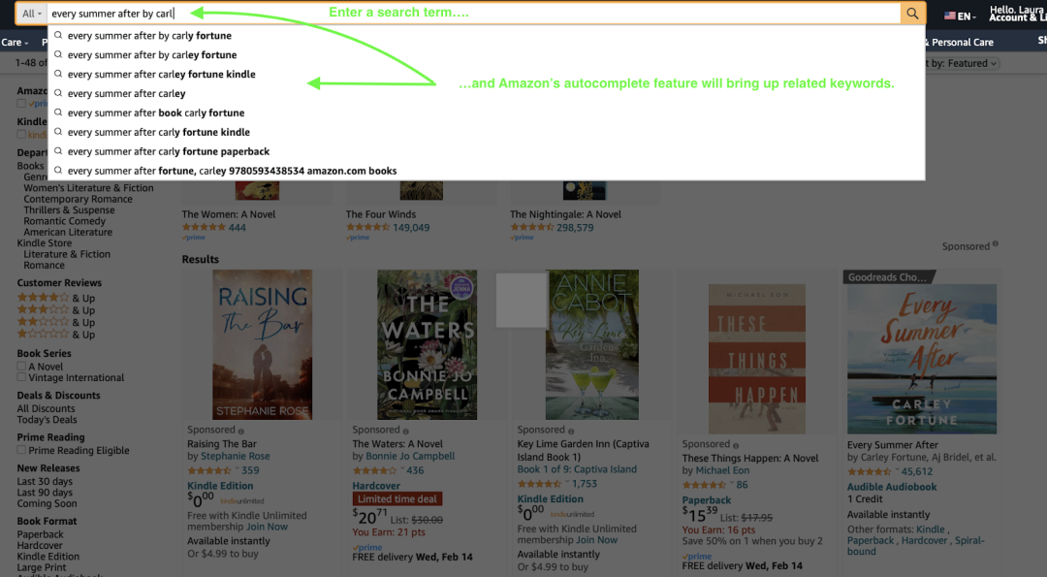
Task: Click the Every Summer After book cover
Action: (x=921, y=360)
